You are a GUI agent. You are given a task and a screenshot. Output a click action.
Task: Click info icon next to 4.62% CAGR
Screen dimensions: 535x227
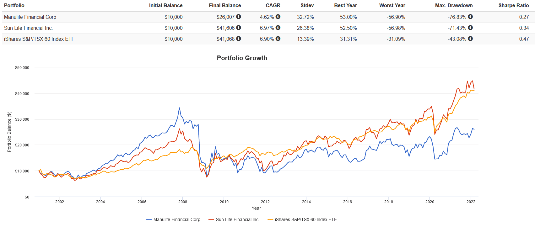(x=278, y=17)
